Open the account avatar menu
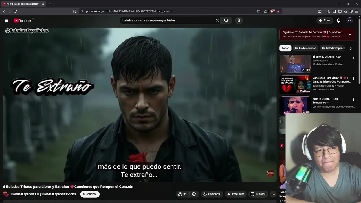The height and width of the screenshot is (203, 361). pos(349,20)
